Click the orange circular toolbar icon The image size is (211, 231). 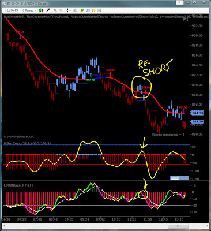(x=93, y=10)
